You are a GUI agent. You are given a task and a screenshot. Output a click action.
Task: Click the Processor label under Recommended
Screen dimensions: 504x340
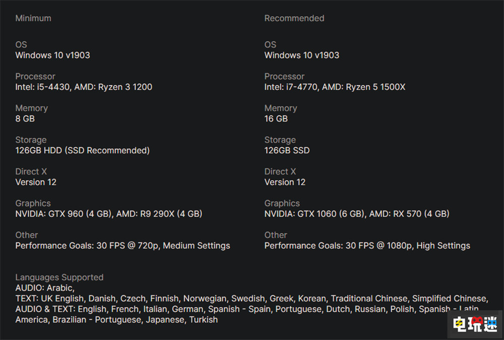tap(284, 76)
